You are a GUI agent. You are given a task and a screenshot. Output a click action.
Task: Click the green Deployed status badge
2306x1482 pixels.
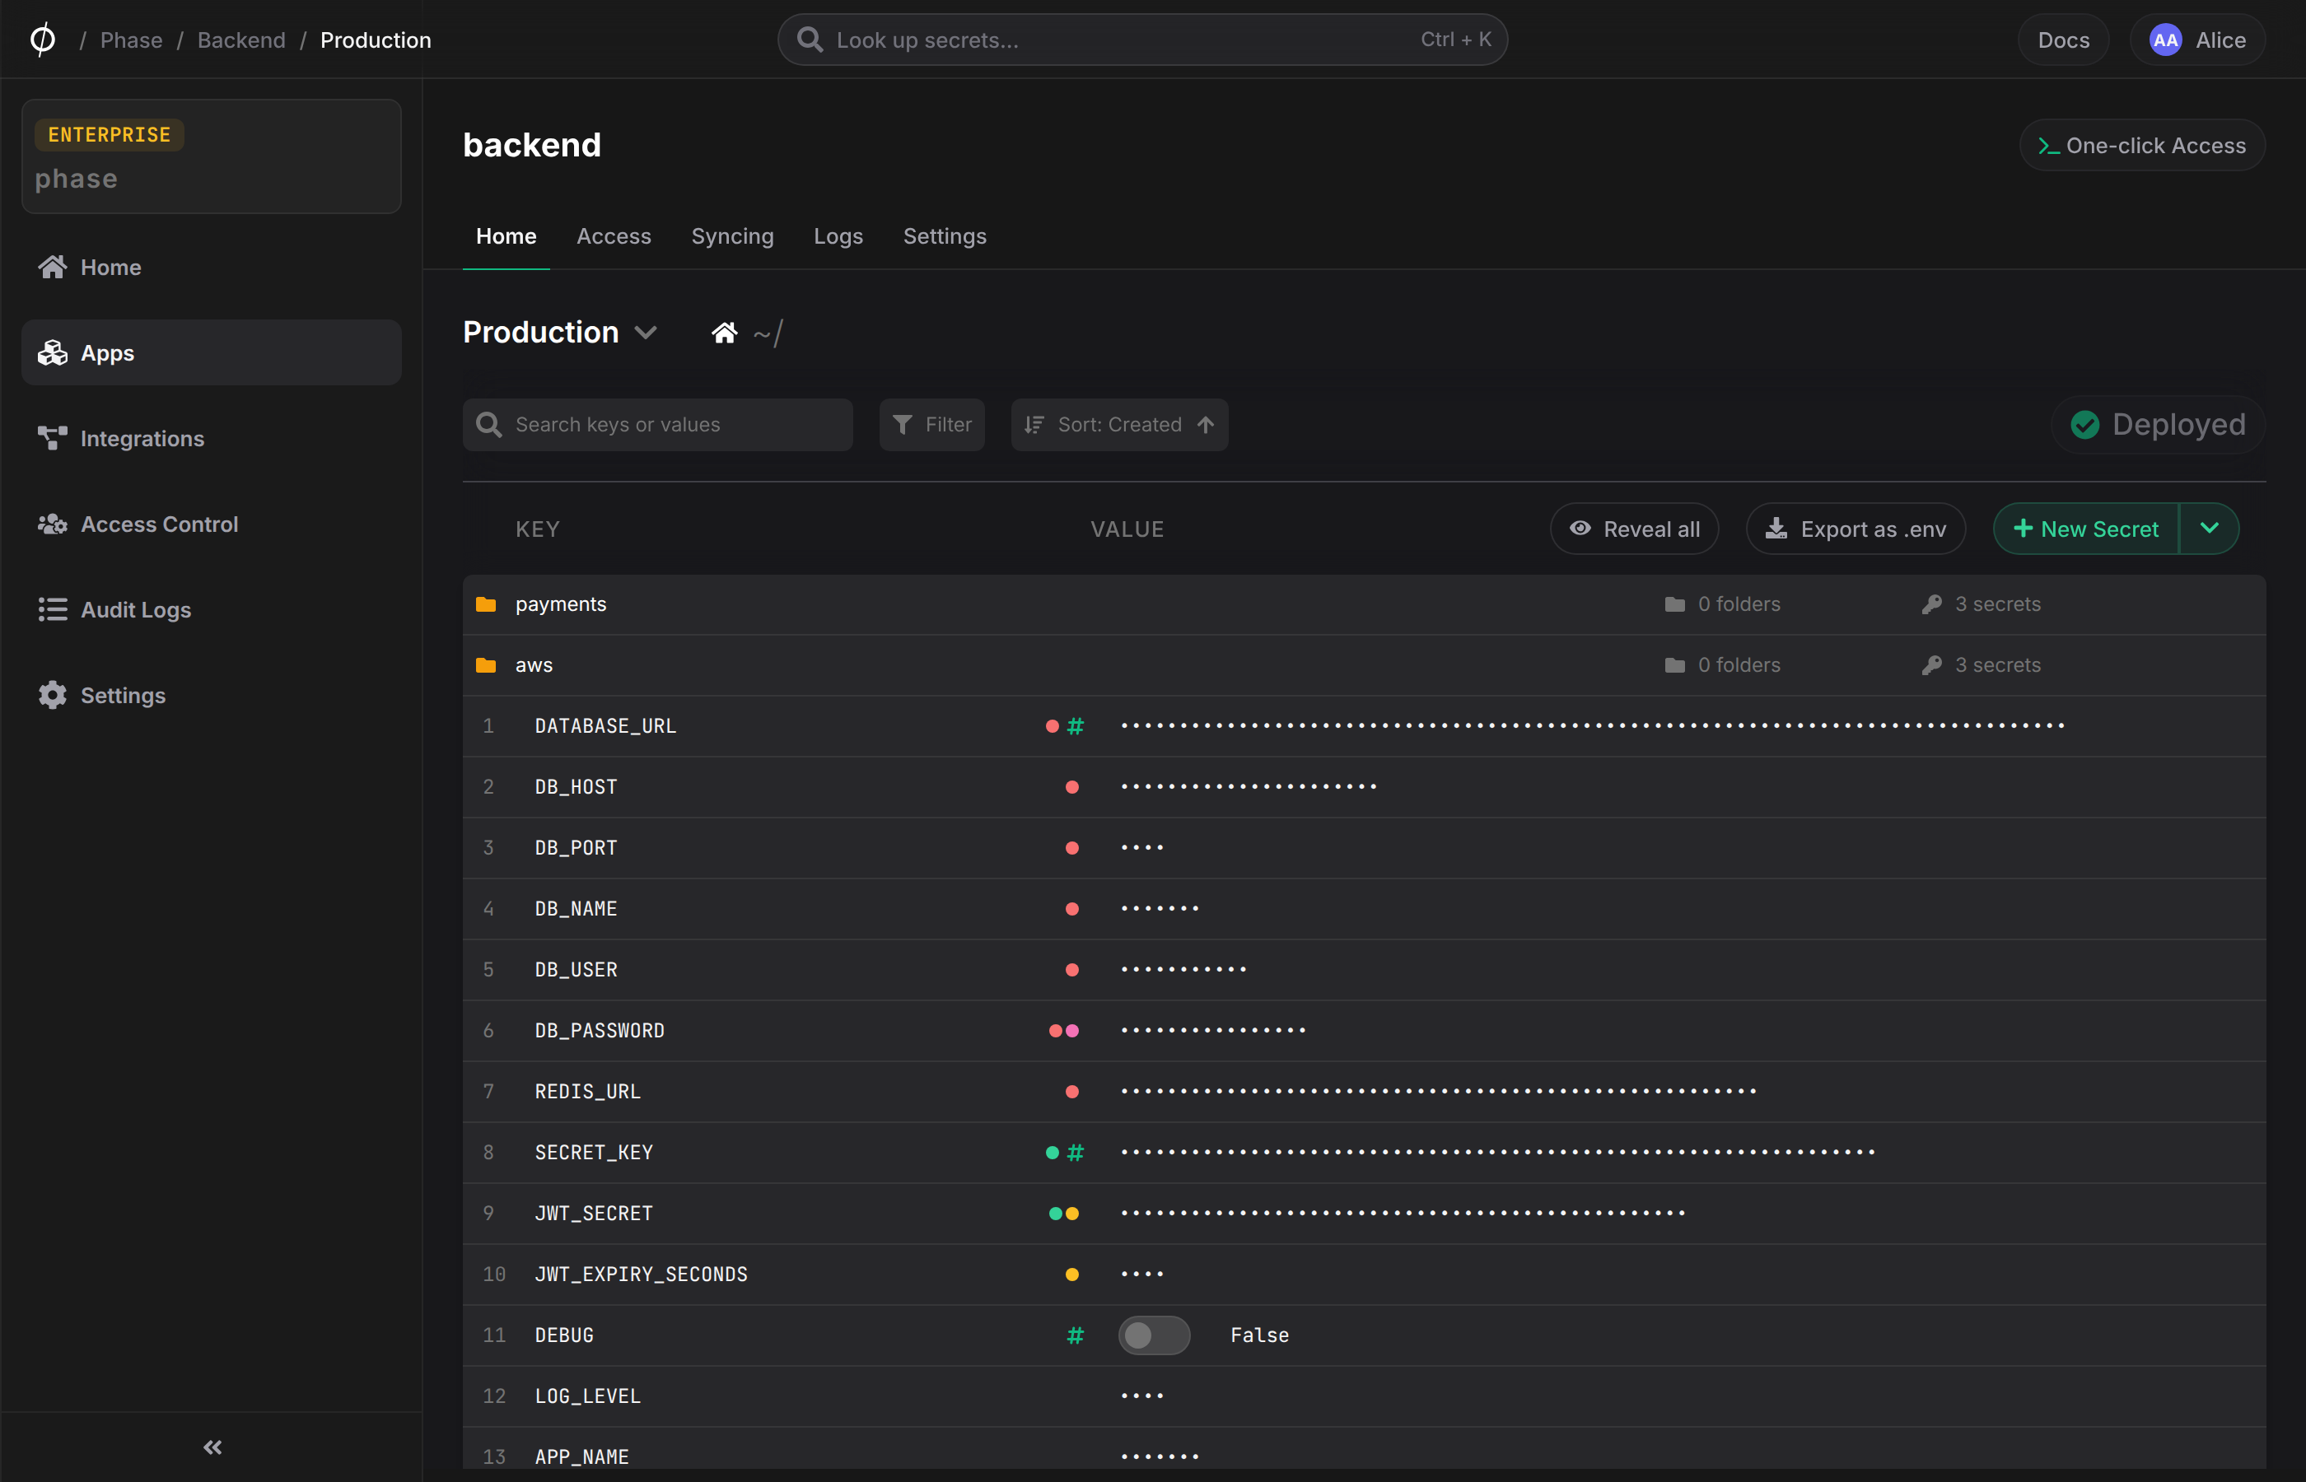coord(2158,424)
